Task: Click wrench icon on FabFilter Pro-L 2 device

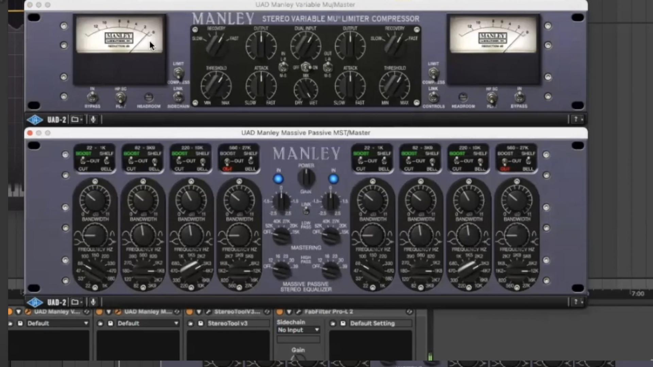Action: pyautogui.click(x=298, y=312)
